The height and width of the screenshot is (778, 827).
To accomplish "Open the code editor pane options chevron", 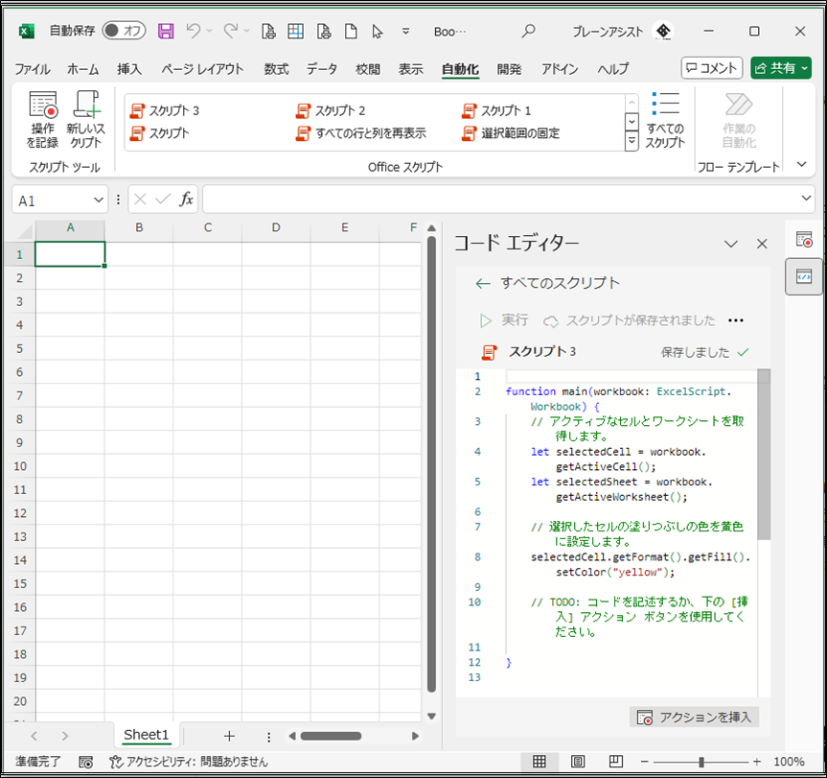I will [730, 244].
